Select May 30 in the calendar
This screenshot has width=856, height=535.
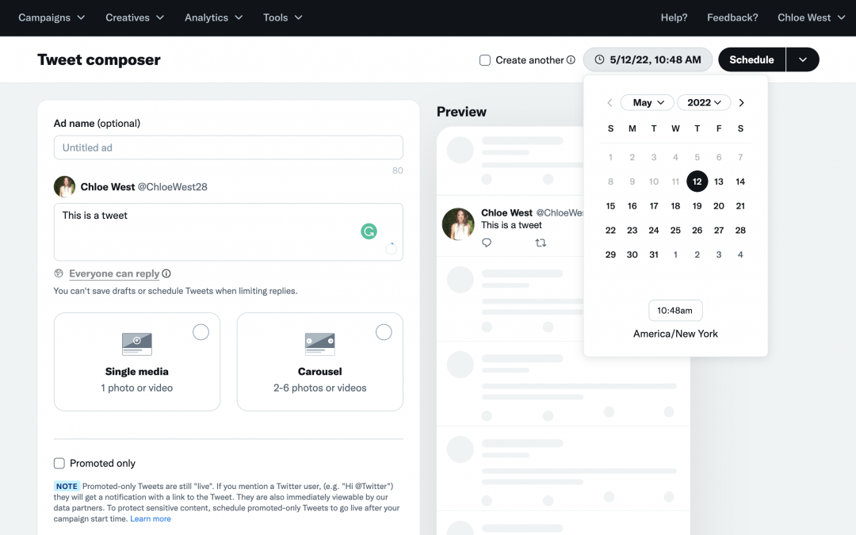632,254
